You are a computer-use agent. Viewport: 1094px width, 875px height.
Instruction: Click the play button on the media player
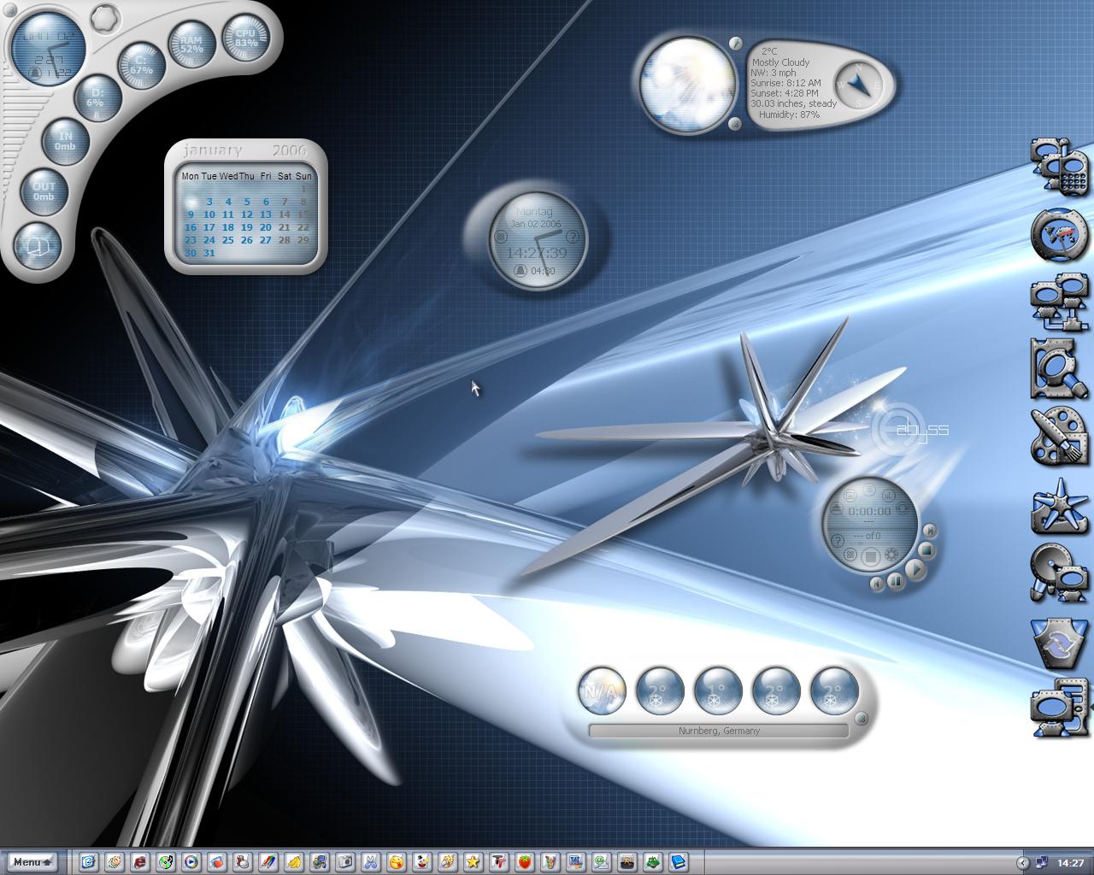(x=915, y=569)
